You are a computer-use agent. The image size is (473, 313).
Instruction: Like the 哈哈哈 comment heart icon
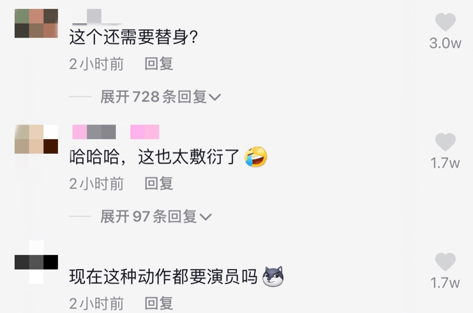446,142
